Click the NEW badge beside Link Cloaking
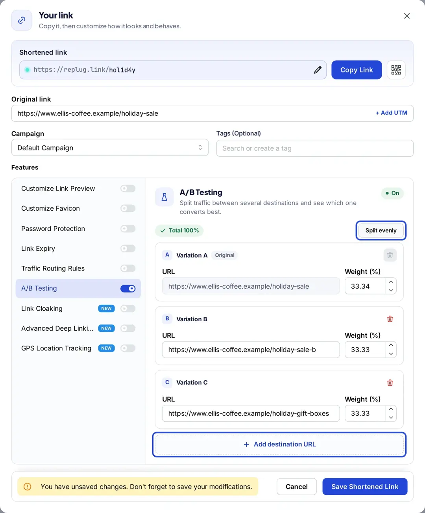This screenshot has width=425, height=513. 106,308
